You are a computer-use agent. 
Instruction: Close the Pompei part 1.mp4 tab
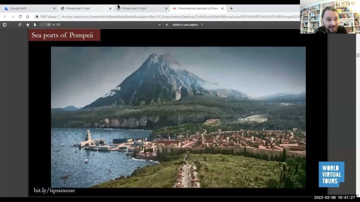click(x=110, y=8)
